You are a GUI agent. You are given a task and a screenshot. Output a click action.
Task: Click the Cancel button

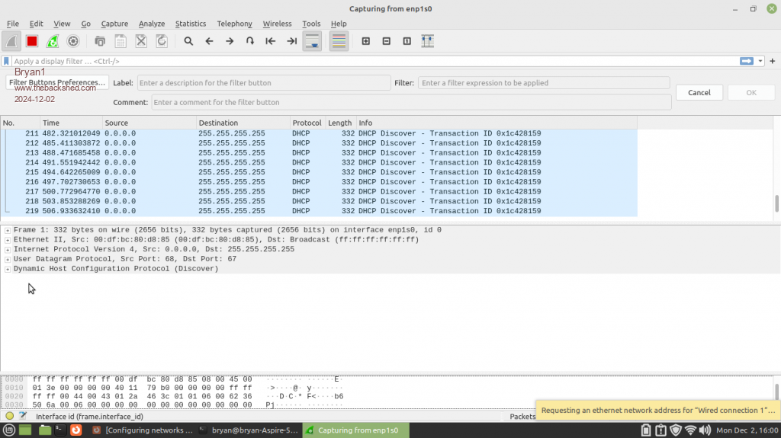click(699, 92)
